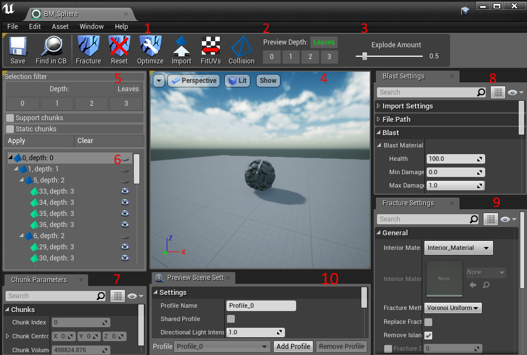Click the Profile Name field showing Profile_0

pos(262,305)
